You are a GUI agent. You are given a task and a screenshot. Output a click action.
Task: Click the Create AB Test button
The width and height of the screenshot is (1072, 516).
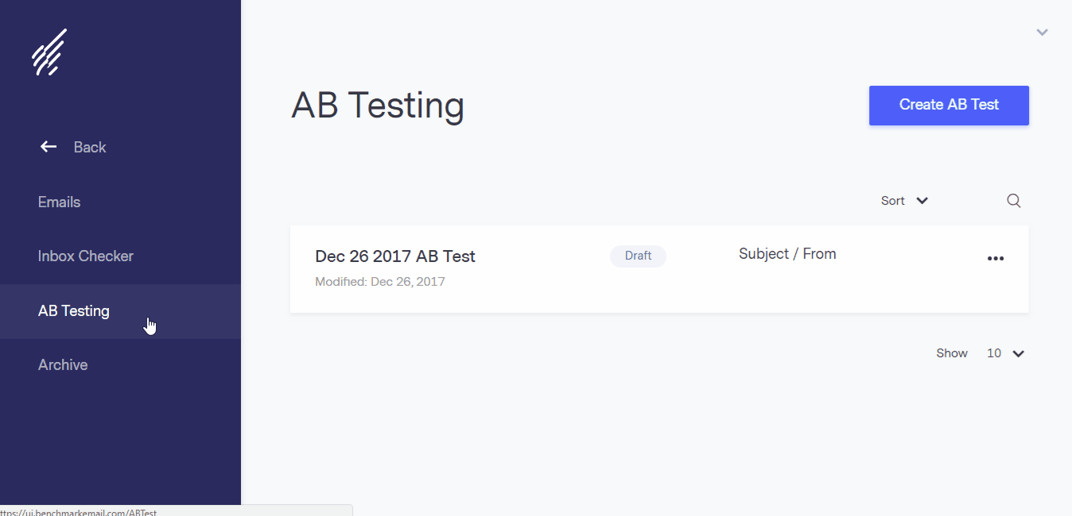[949, 104]
